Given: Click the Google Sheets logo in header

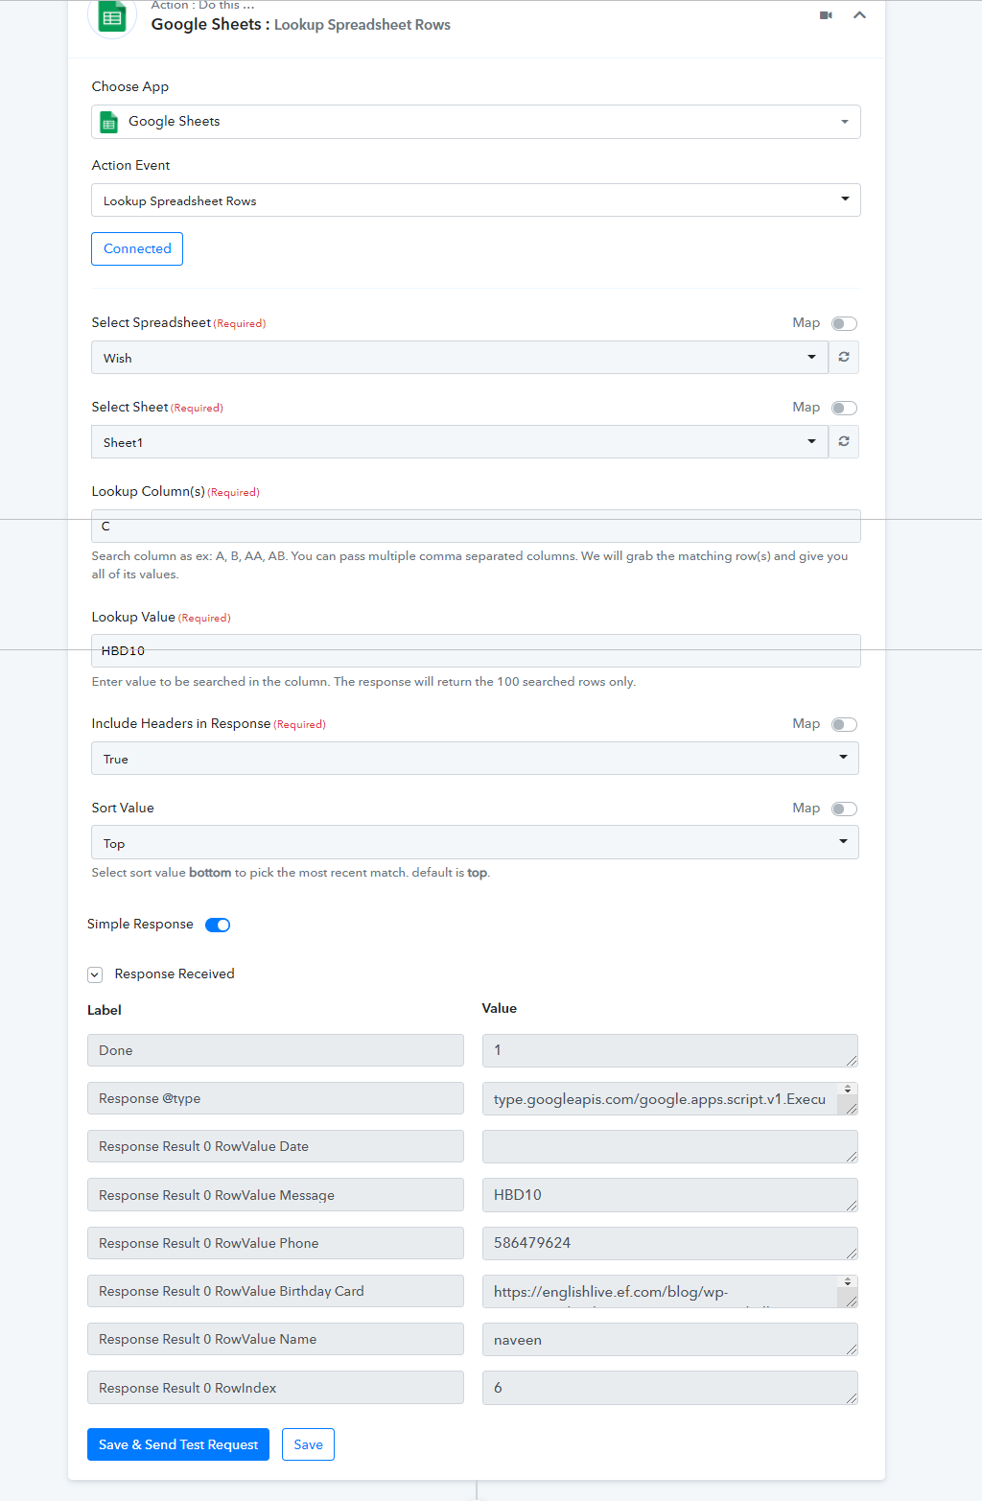Looking at the screenshot, I should point(112,17).
